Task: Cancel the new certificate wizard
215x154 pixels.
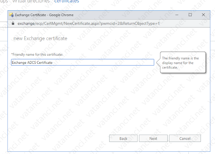Action: coord(185,138)
